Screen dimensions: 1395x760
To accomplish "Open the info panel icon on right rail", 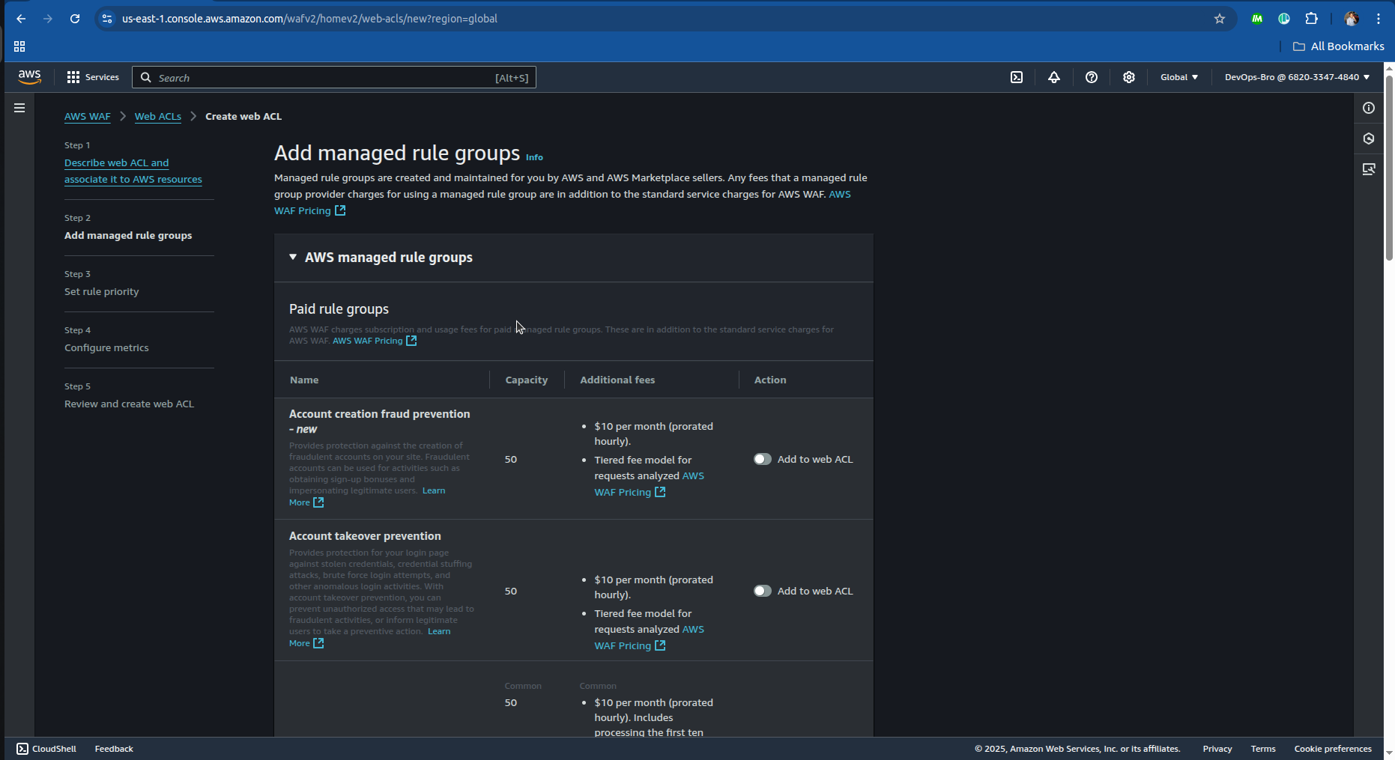I will pyautogui.click(x=1369, y=108).
